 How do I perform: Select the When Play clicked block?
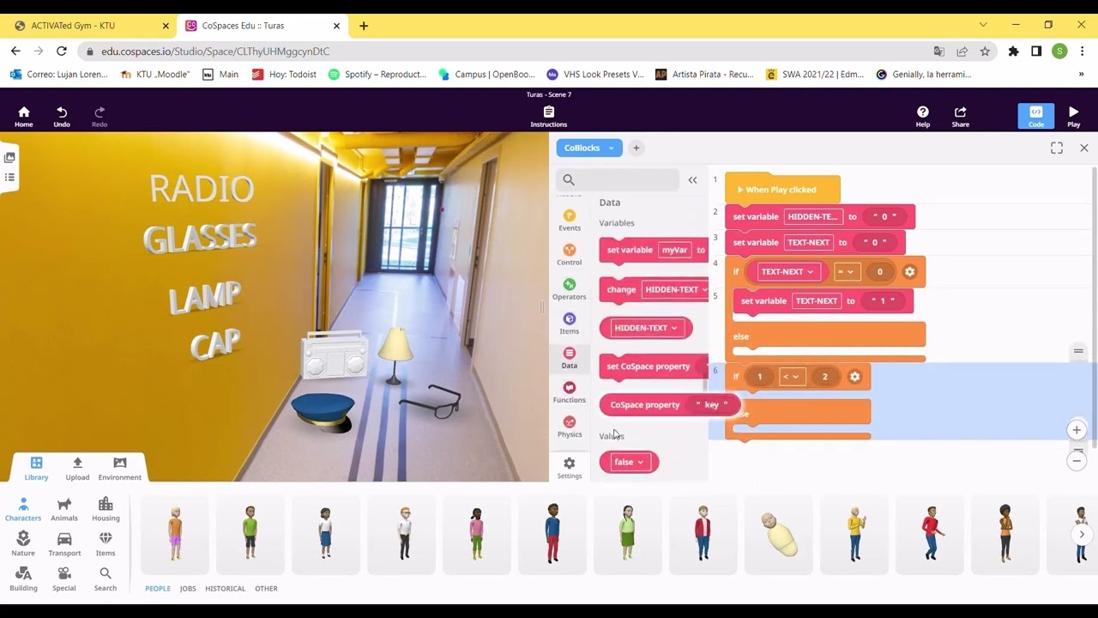782,189
